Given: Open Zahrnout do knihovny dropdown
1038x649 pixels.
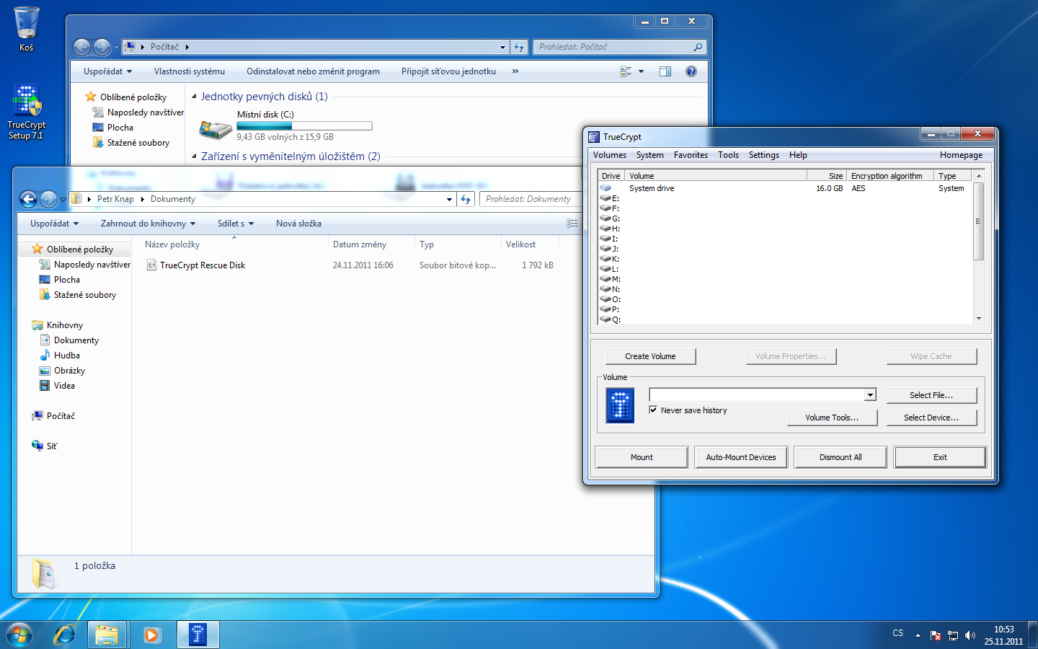Looking at the screenshot, I should [x=148, y=224].
